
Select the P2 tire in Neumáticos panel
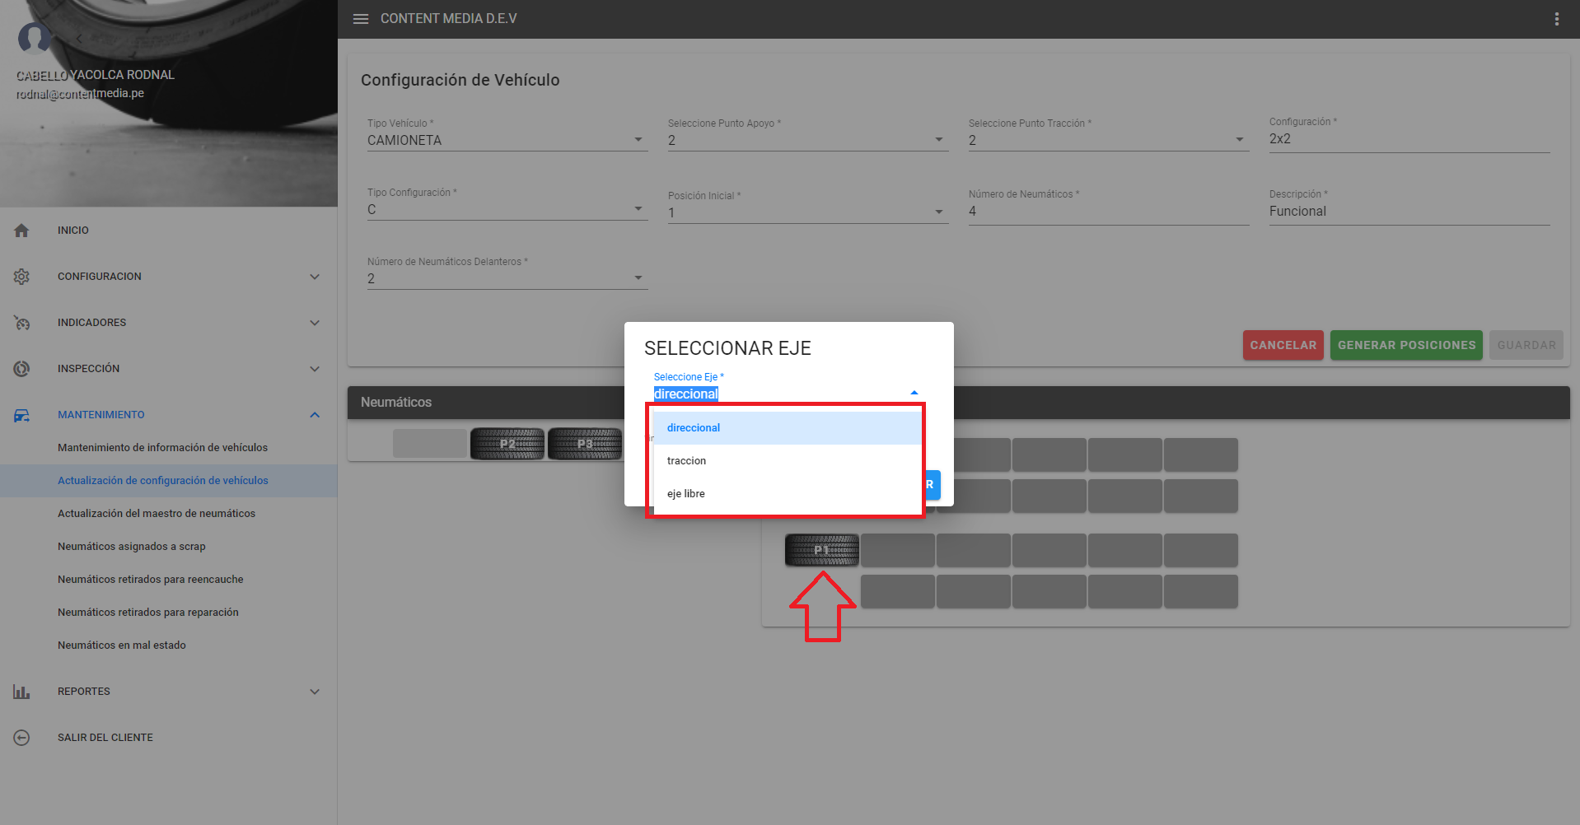tap(507, 444)
